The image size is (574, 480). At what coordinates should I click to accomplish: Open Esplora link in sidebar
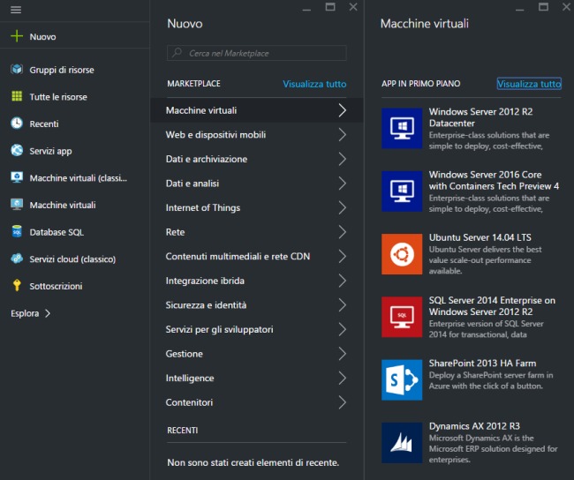coord(25,313)
